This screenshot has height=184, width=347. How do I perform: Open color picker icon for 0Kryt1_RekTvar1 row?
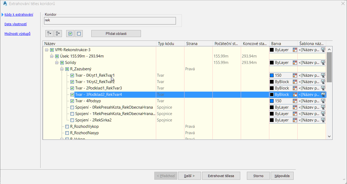[295, 75]
